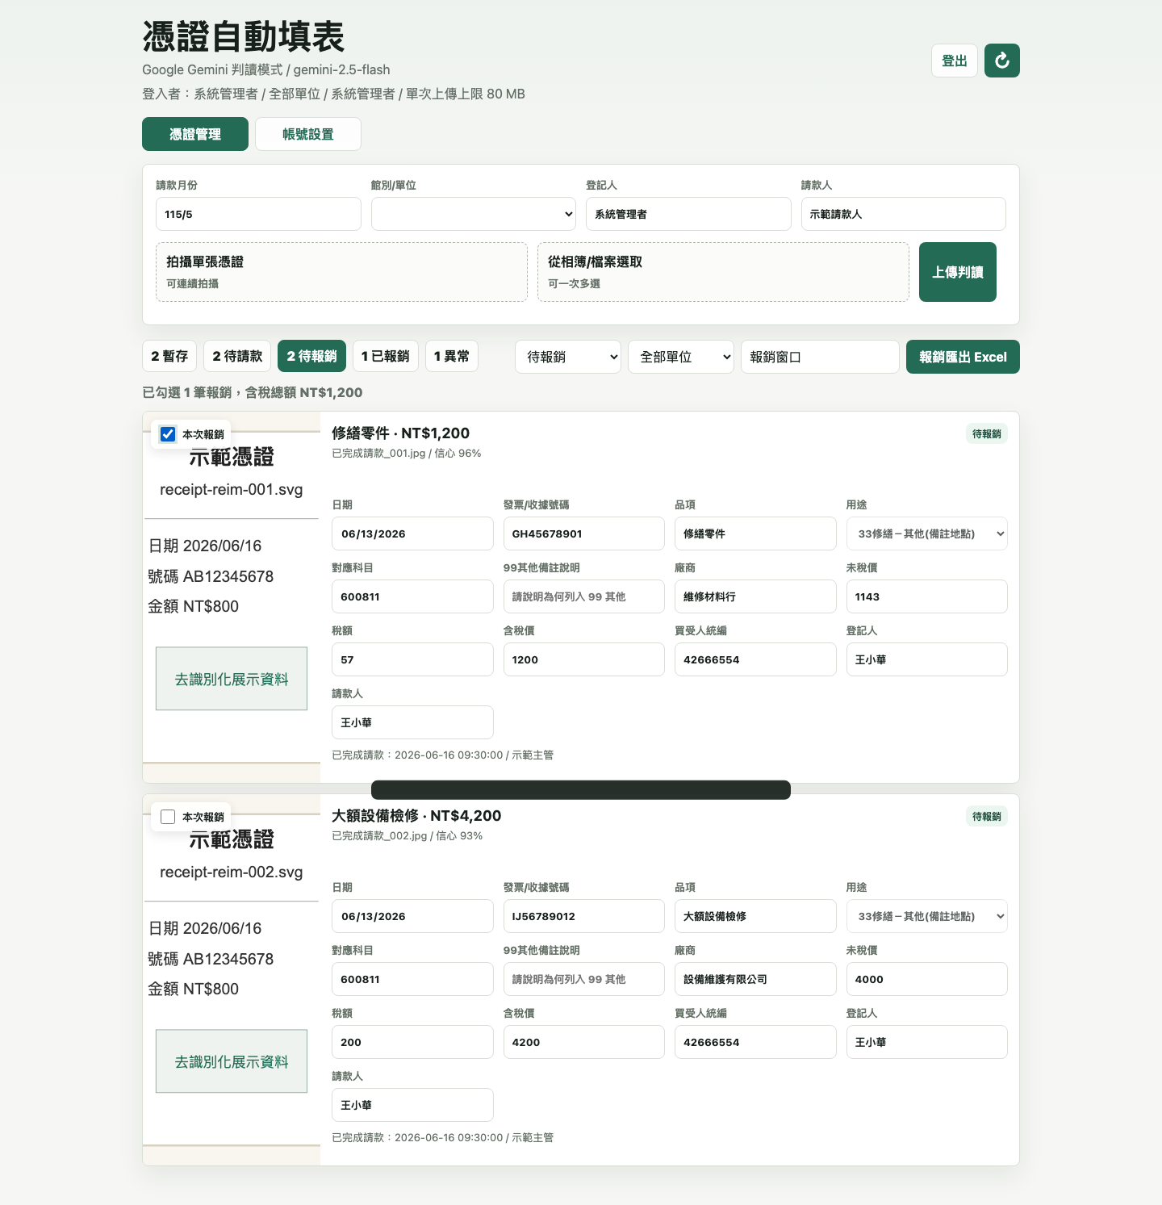
Task: Click invoice number field GH45678901
Action: click(584, 533)
